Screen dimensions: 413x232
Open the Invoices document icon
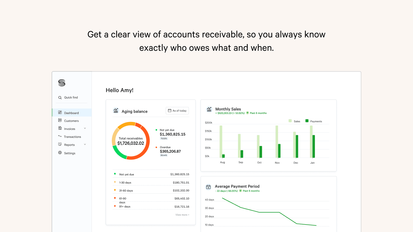pos(60,129)
